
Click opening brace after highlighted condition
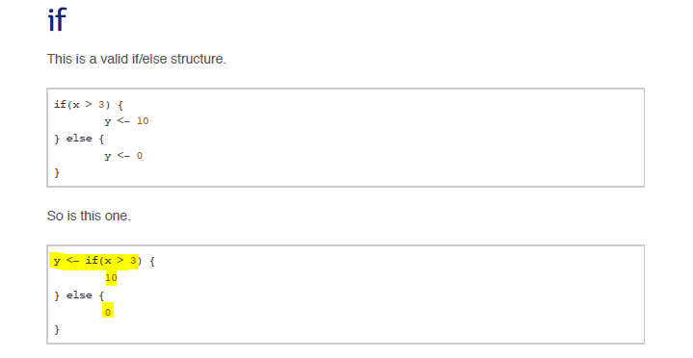152,262
